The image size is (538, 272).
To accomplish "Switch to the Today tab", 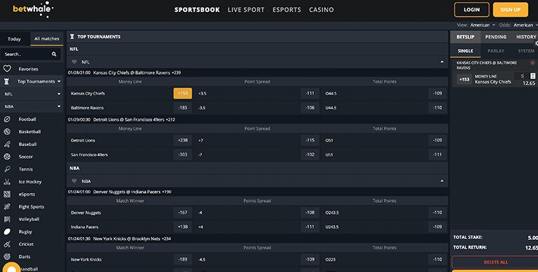I will pos(15,39).
